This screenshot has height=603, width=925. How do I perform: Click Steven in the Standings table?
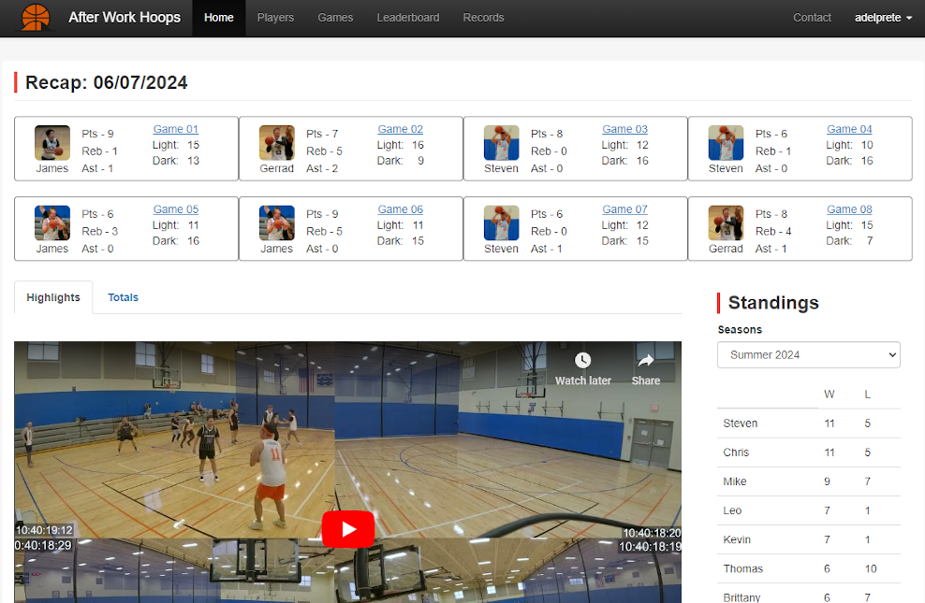pyautogui.click(x=740, y=423)
